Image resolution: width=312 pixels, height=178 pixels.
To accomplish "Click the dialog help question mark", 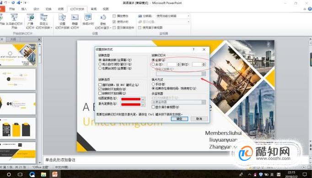I will (194, 49).
